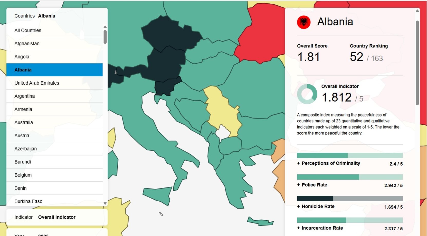Expand the Homicide Rate indicator
The image size is (427, 236).
[x=316, y=207]
